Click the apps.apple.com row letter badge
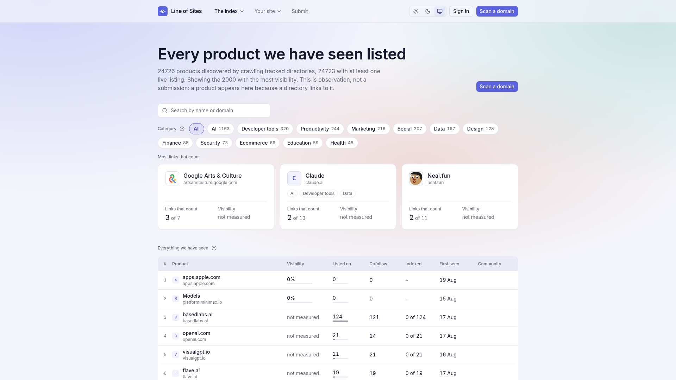 (x=176, y=280)
